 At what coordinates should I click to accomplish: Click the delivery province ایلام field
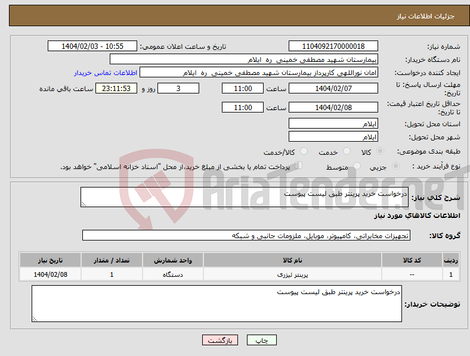(x=333, y=123)
